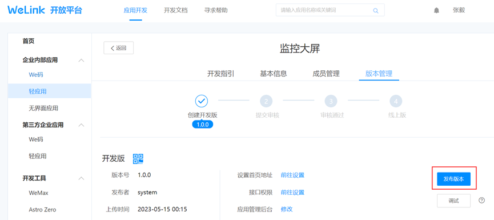The image size is (494, 220).
Task: Collapse the 开发工具 section
Action: [81, 178]
